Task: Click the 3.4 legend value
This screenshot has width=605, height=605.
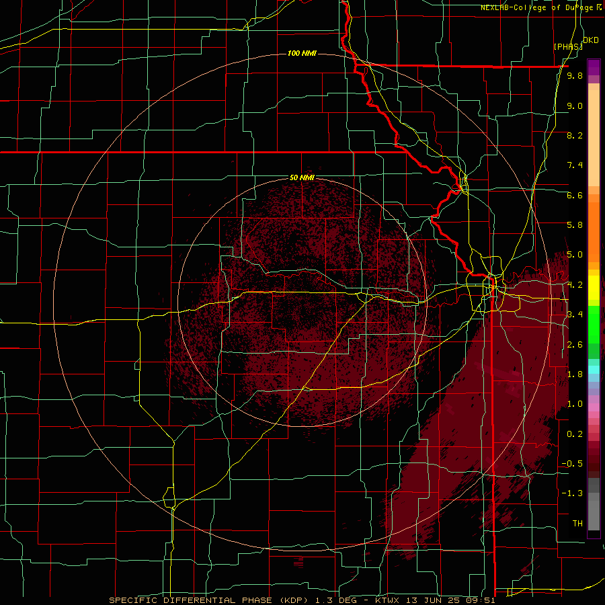Action: click(x=575, y=315)
